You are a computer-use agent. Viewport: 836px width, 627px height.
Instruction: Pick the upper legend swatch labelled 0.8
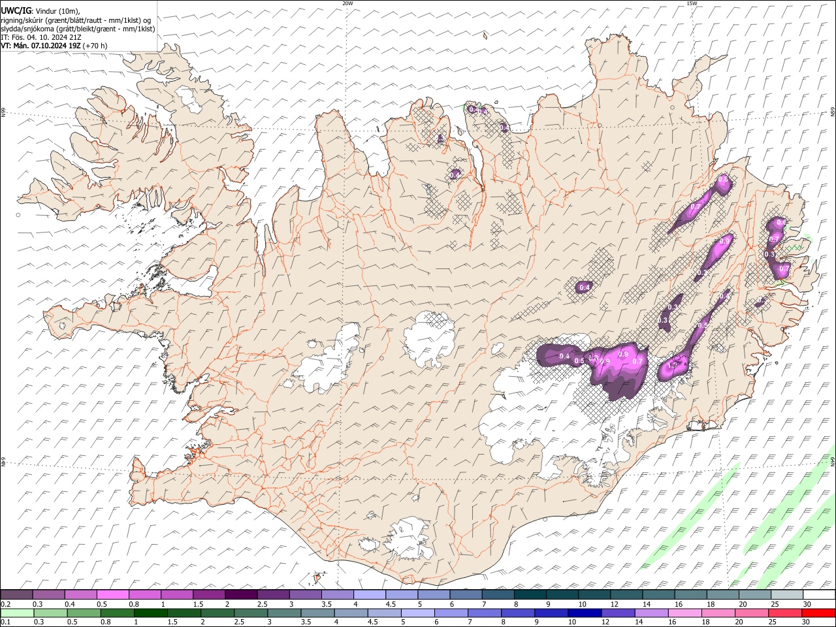coord(144,594)
